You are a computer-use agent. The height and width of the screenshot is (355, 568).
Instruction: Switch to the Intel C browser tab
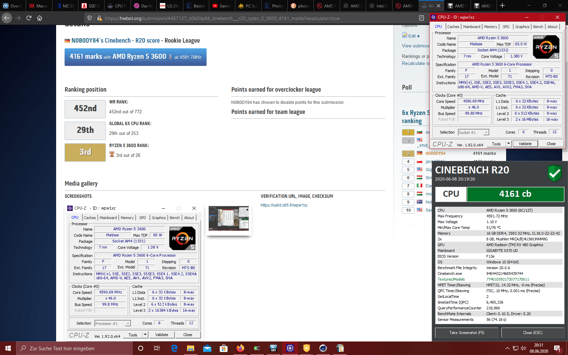coord(379,6)
